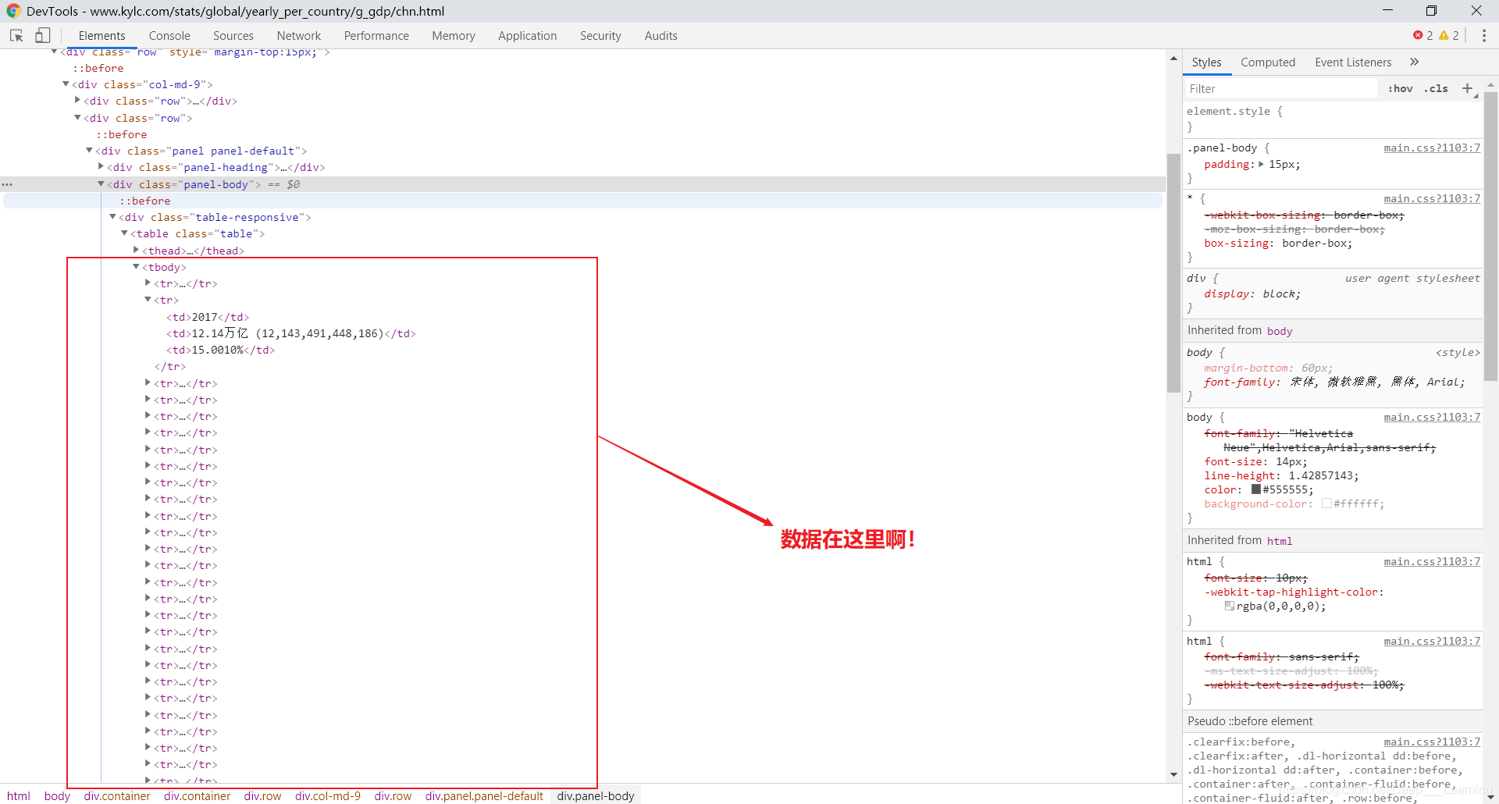The image size is (1499, 804).
Task: Show more Styles pane tabs chevron
Action: pos(1414,62)
